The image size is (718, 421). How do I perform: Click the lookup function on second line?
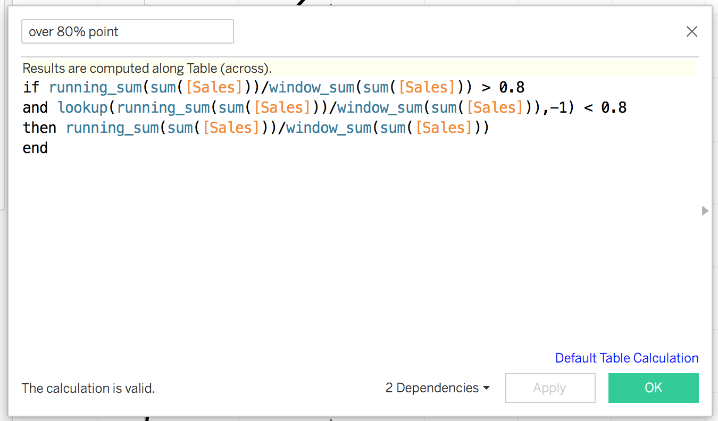tap(83, 107)
